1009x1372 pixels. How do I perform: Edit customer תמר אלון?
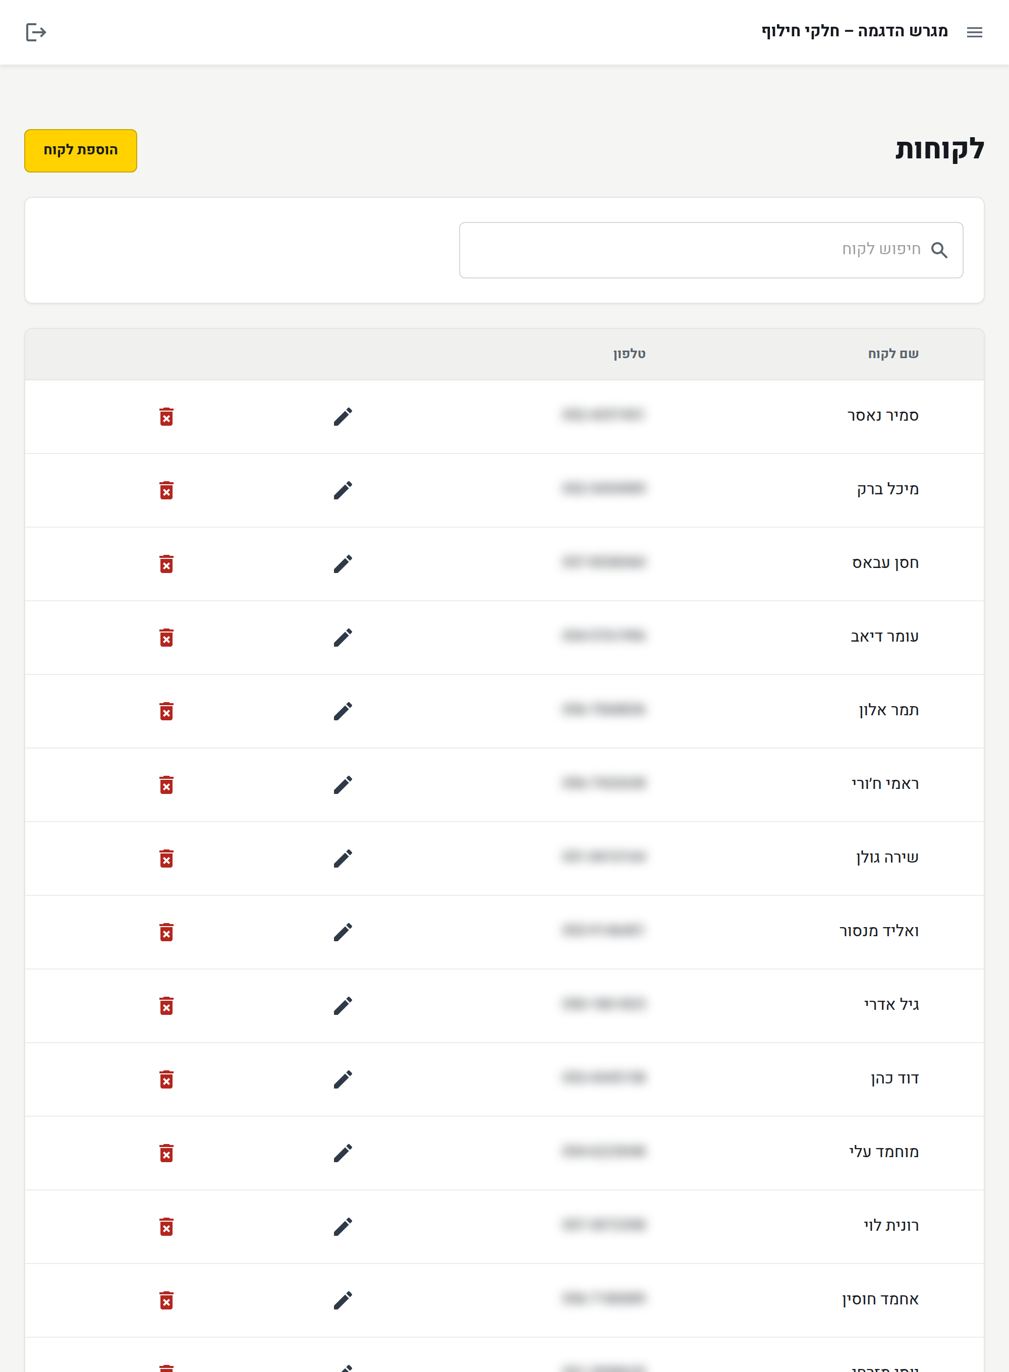tap(343, 711)
